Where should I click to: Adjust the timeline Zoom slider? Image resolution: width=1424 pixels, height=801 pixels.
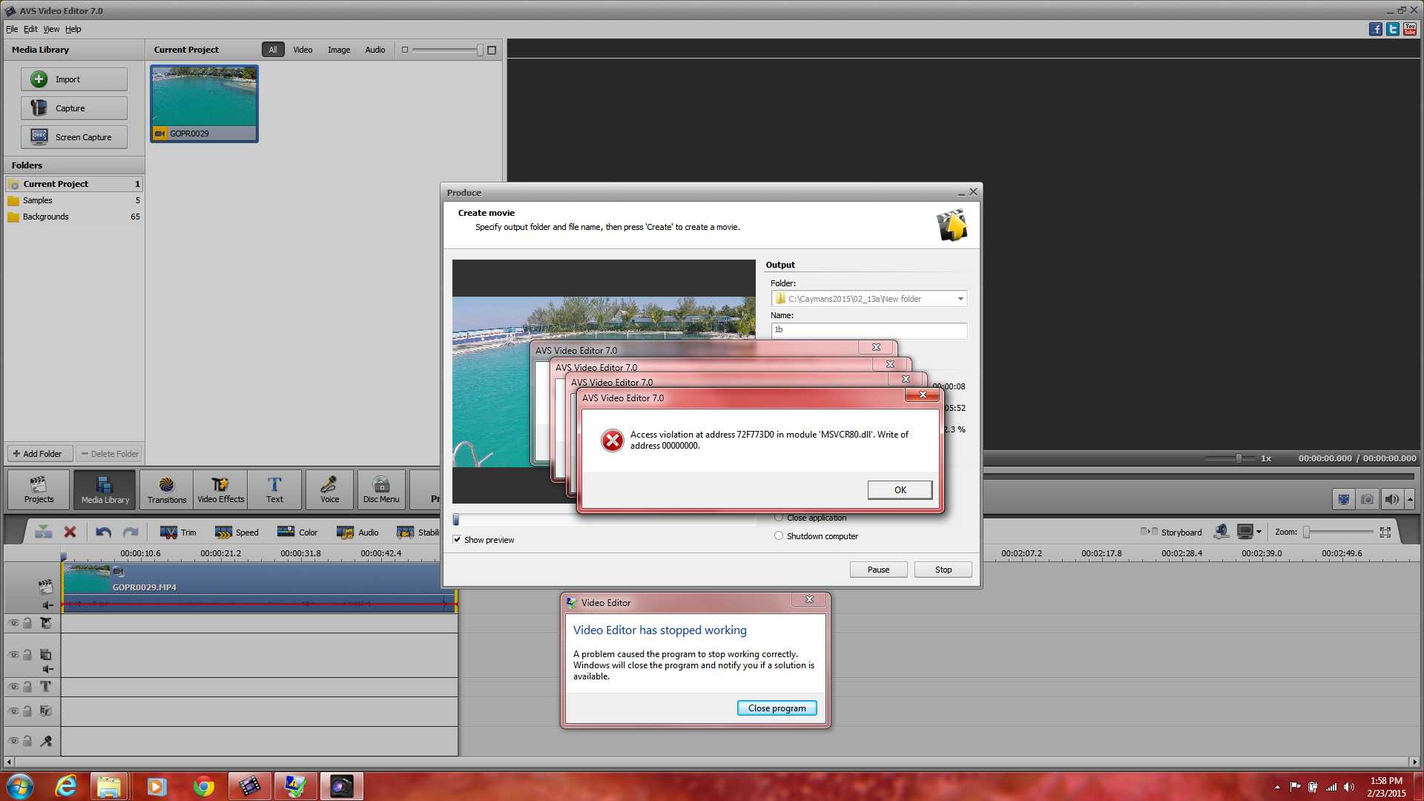(1307, 532)
